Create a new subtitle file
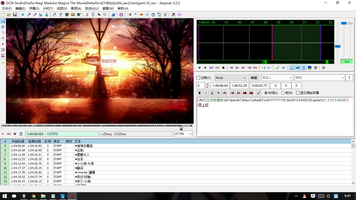The height and width of the screenshot is (200, 356). (x=3, y=15)
